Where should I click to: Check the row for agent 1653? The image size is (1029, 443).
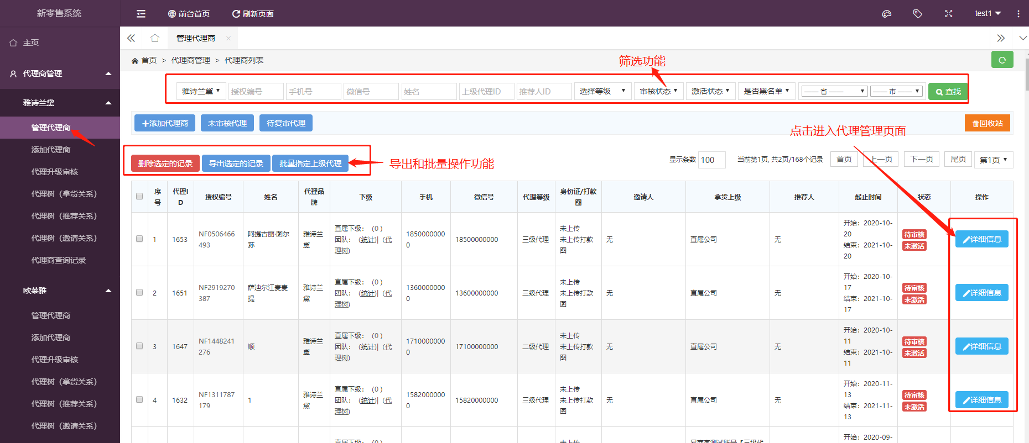pos(139,239)
